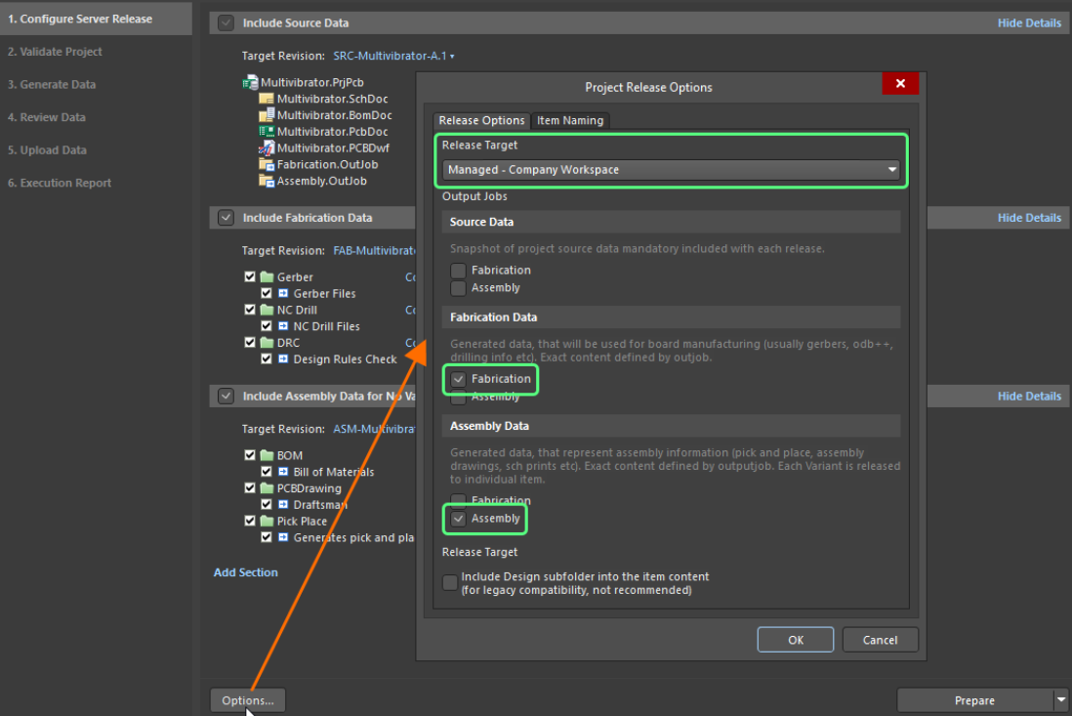
Task: Click the Fabrication.OutJob file icon
Action: pos(267,165)
